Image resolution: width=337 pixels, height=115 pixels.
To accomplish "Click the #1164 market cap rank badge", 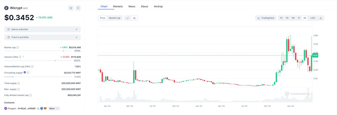I will click(x=77, y=51).
